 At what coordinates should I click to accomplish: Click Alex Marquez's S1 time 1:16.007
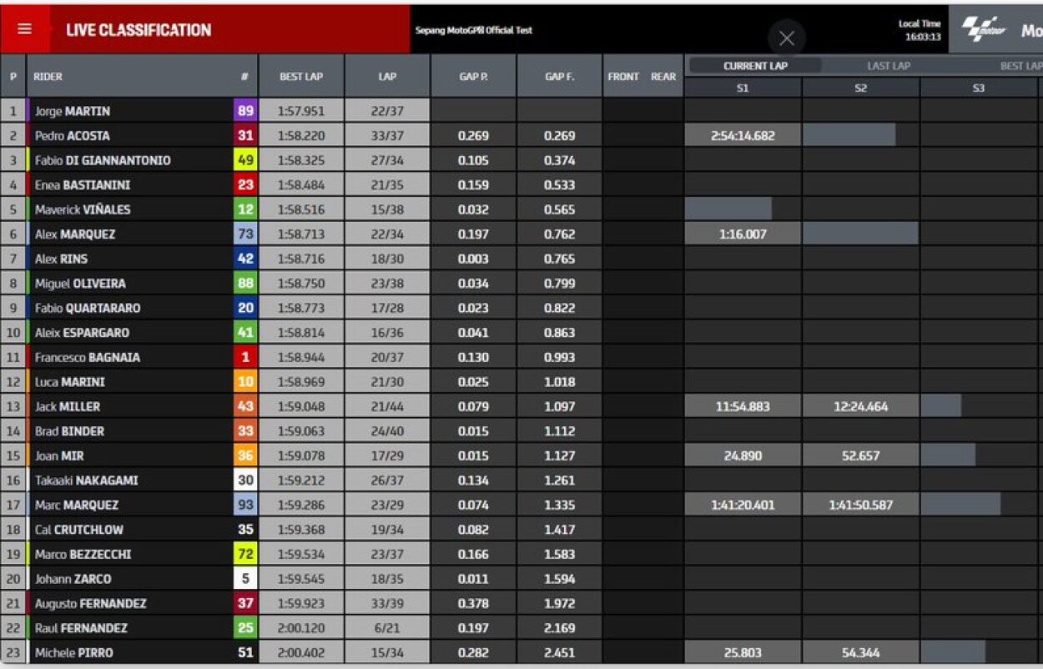pos(743,234)
